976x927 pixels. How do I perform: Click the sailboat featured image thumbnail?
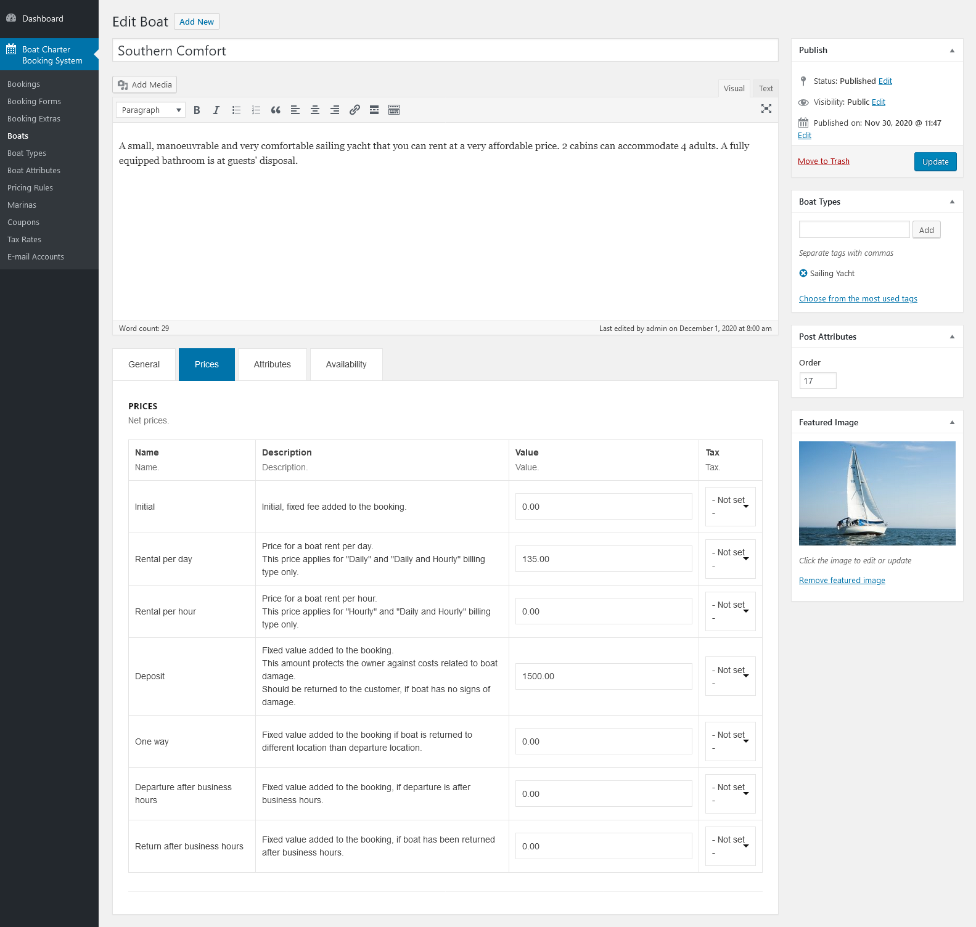click(x=877, y=493)
